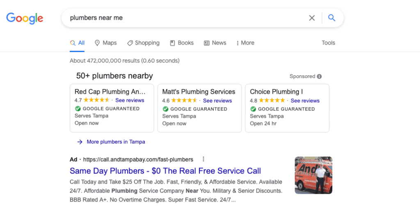
Task: See reviews for Red Cap Plumbing
Action: 130,100
